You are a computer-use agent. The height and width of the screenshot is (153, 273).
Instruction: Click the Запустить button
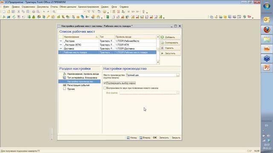coord(170,53)
